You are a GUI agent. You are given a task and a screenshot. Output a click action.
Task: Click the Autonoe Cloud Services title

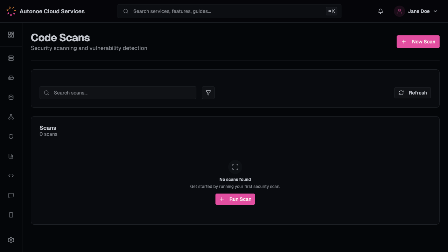[x=52, y=11]
